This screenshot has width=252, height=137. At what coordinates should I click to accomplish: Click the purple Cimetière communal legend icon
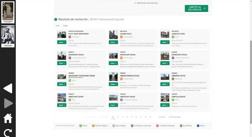pyautogui.click(x=132, y=126)
